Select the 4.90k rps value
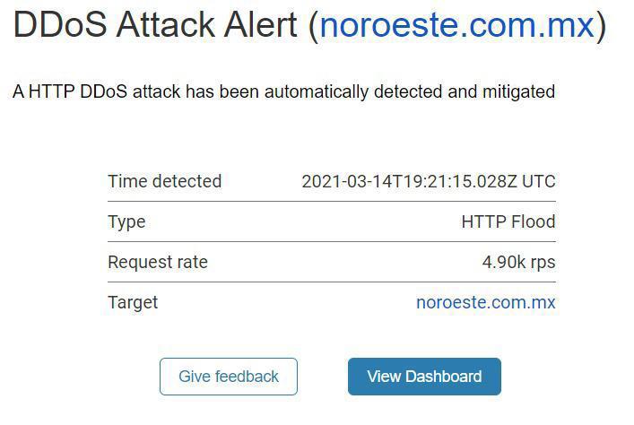 click(518, 263)
